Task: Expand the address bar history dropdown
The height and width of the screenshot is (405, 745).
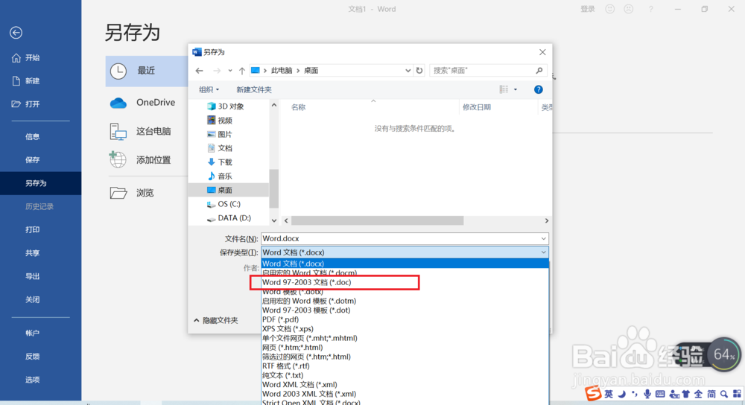Action: pyautogui.click(x=408, y=71)
